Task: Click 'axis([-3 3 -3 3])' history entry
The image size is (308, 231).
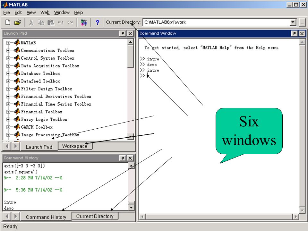Action: pyautogui.click(x=24, y=166)
